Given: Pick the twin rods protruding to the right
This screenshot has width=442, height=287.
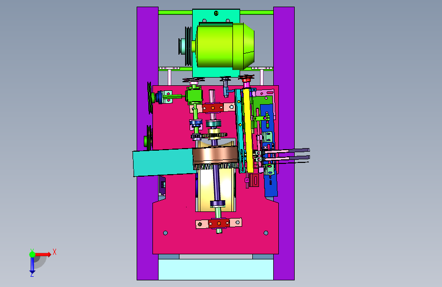Looking at the screenshot, I should (x=286, y=155).
